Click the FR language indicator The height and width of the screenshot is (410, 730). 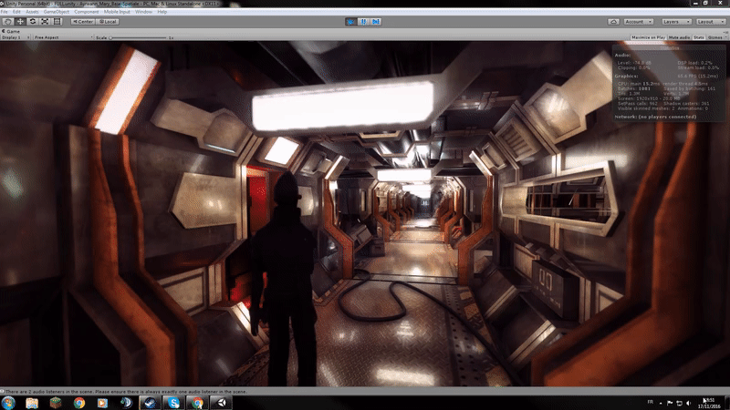651,402
